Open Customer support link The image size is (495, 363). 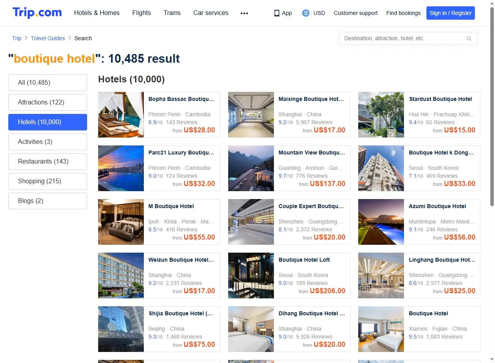click(355, 13)
